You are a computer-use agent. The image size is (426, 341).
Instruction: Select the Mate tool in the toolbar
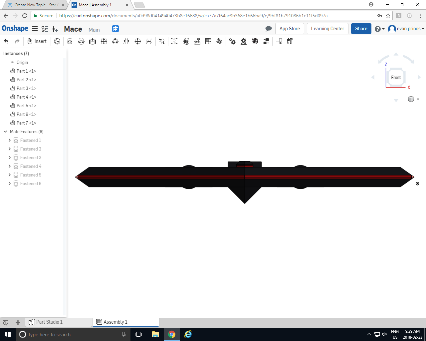[x=70, y=41]
